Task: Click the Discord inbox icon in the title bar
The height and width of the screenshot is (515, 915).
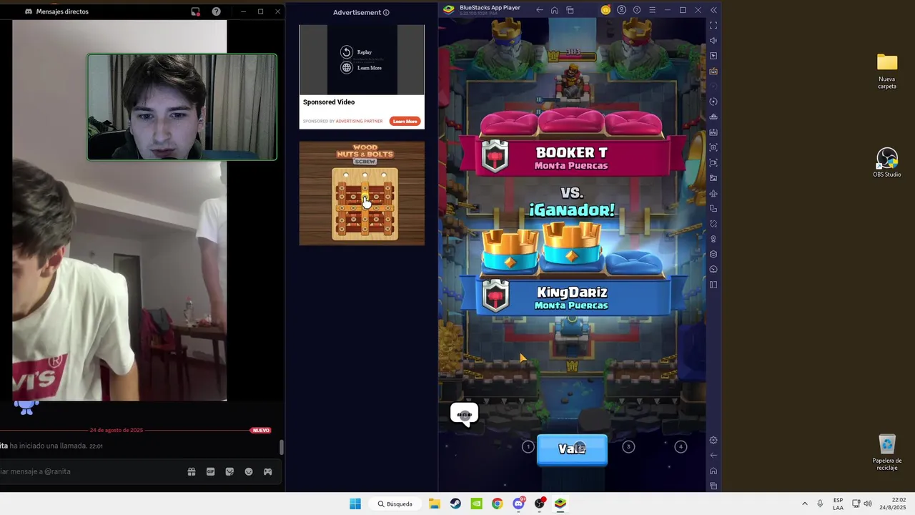Action: 195,11
